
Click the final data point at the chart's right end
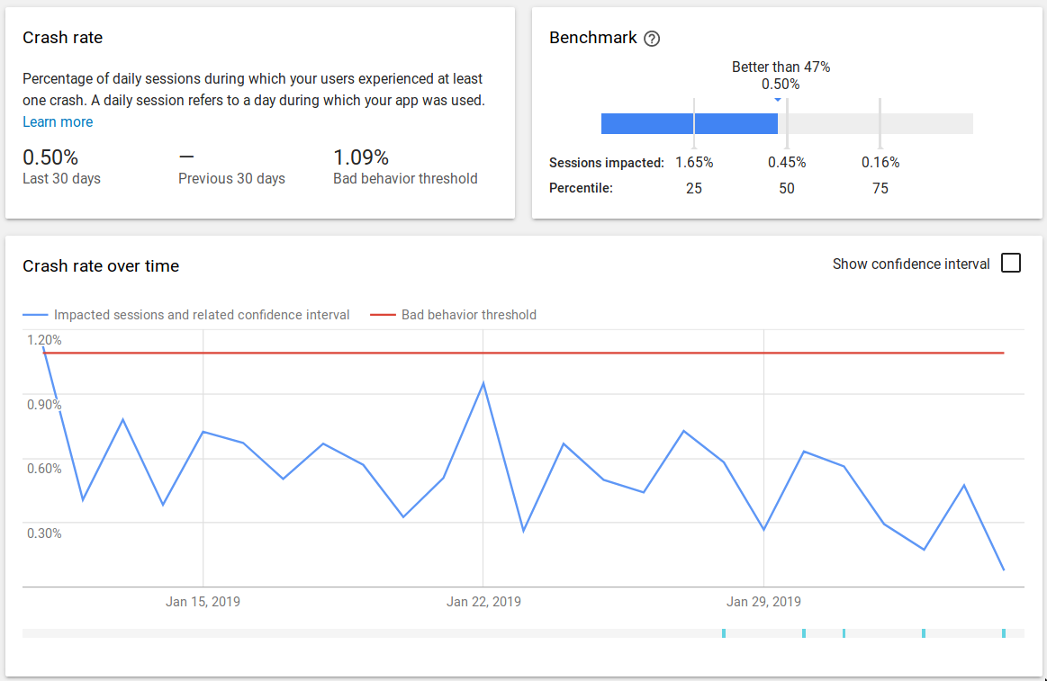[x=1004, y=569]
